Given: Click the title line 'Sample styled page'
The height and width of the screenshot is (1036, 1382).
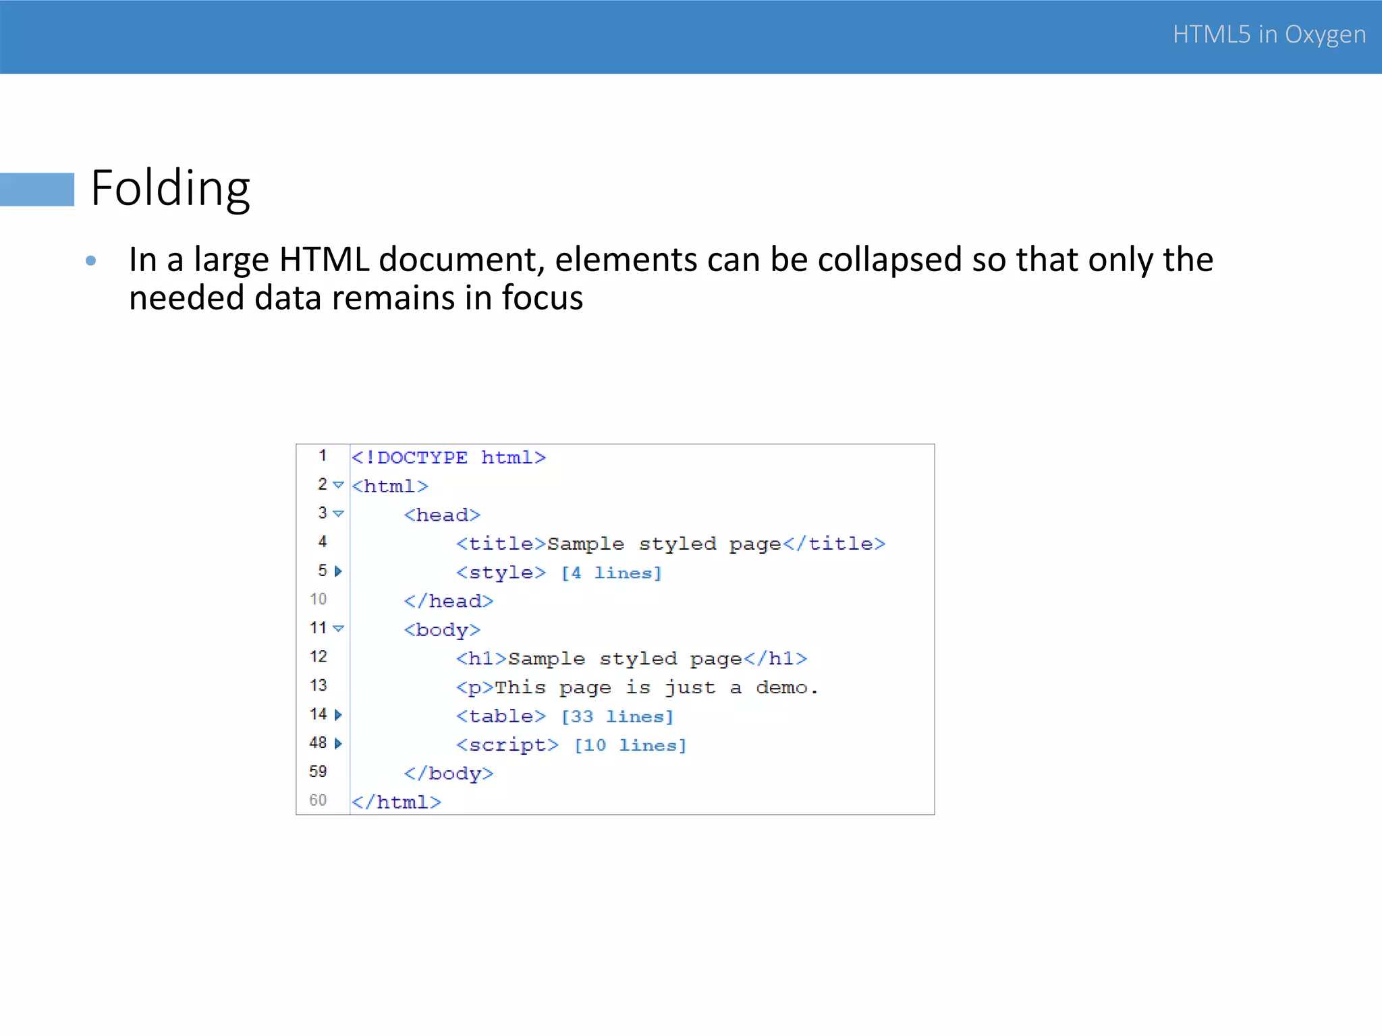Looking at the screenshot, I should (671, 544).
